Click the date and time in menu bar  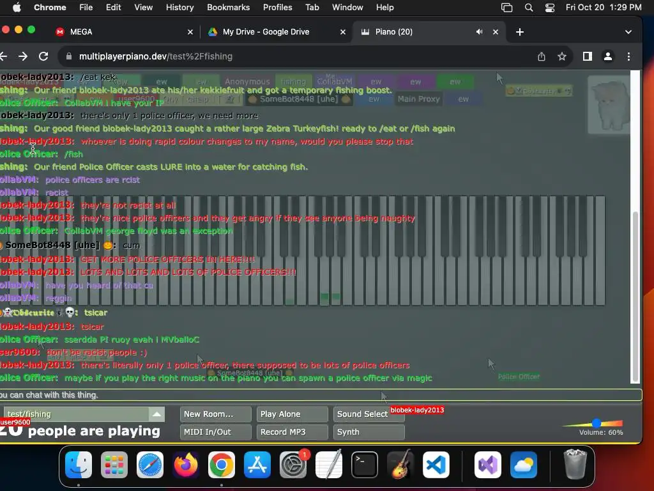(604, 8)
